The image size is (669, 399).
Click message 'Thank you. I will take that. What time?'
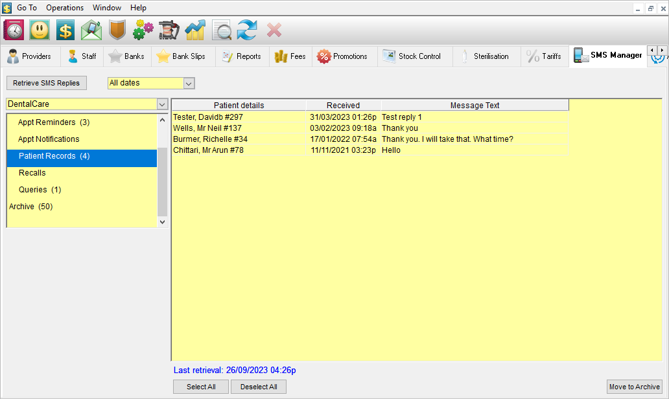coord(447,139)
